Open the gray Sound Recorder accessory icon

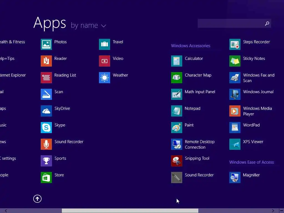(x=177, y=178)
